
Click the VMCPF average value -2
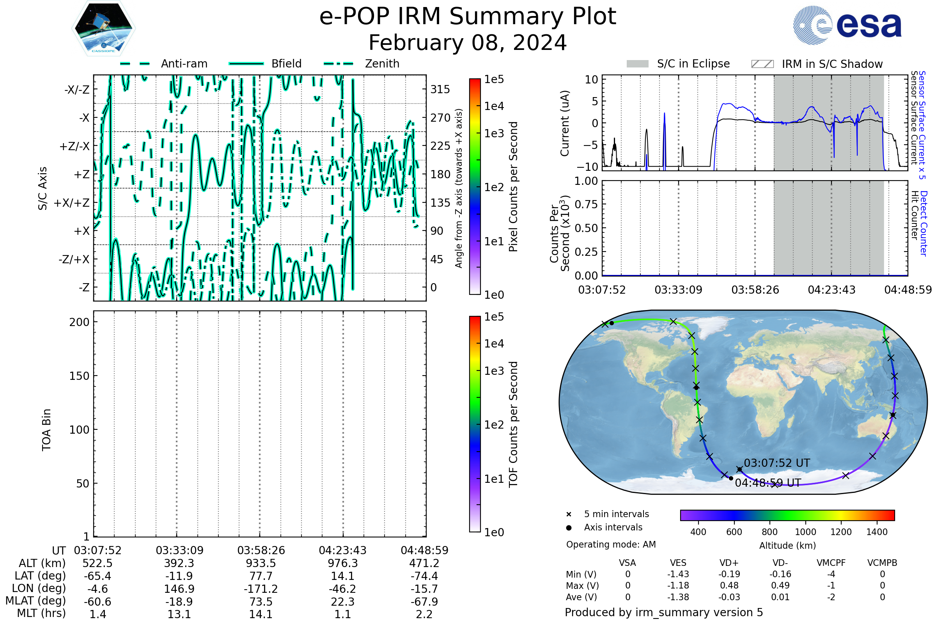click(x=831, y=597)
